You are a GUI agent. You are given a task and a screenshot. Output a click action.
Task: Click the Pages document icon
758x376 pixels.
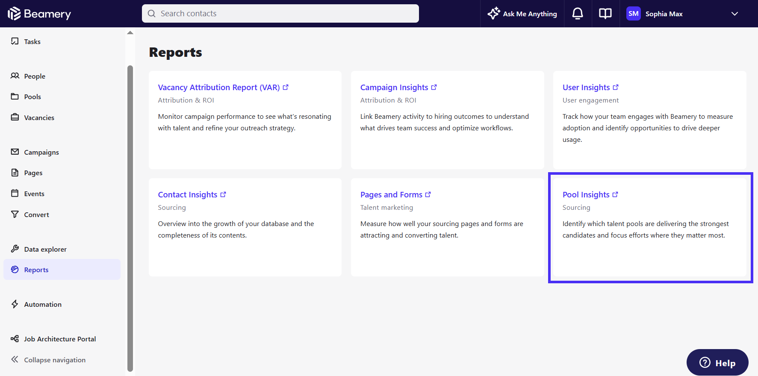tap(15, 173)
